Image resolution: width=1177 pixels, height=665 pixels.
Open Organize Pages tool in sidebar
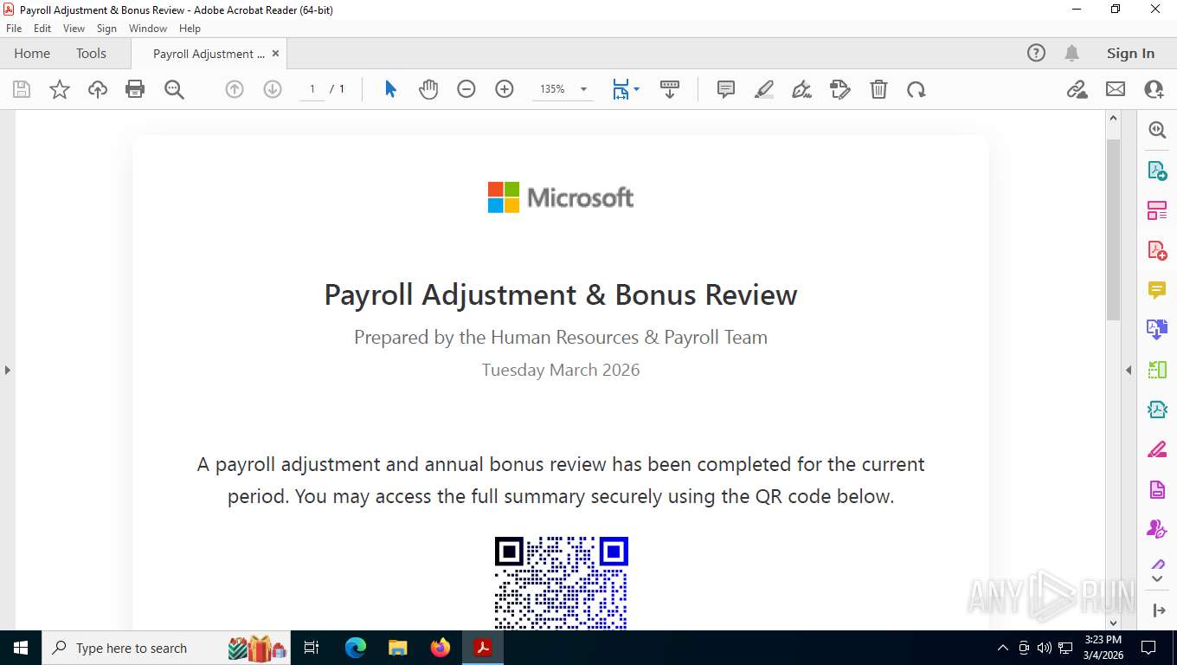[1157, 210]
